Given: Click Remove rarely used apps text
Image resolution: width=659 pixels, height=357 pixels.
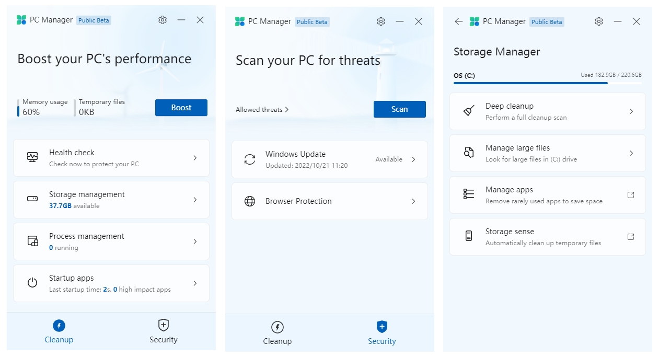Looking at the screenshot, I should (x=544, y=201).
